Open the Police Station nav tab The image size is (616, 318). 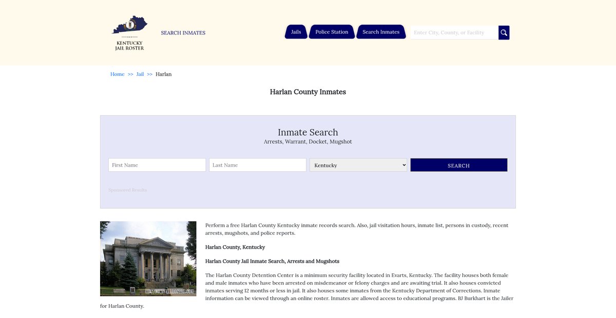click(x=332, y=32)
